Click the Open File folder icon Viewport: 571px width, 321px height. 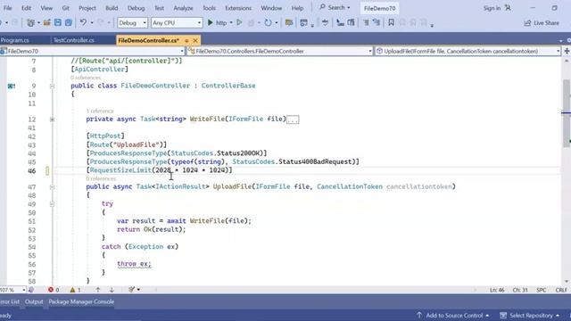click(x=47, y=23)
